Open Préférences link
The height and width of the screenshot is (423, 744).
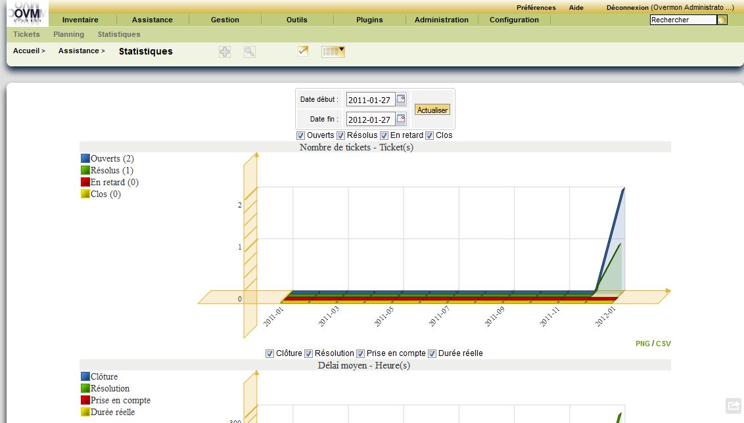pyautogui.click(x=536, y=8)
